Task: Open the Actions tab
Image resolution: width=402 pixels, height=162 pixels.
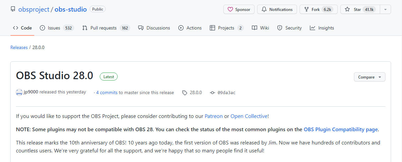Action: (x=190, y=28)
